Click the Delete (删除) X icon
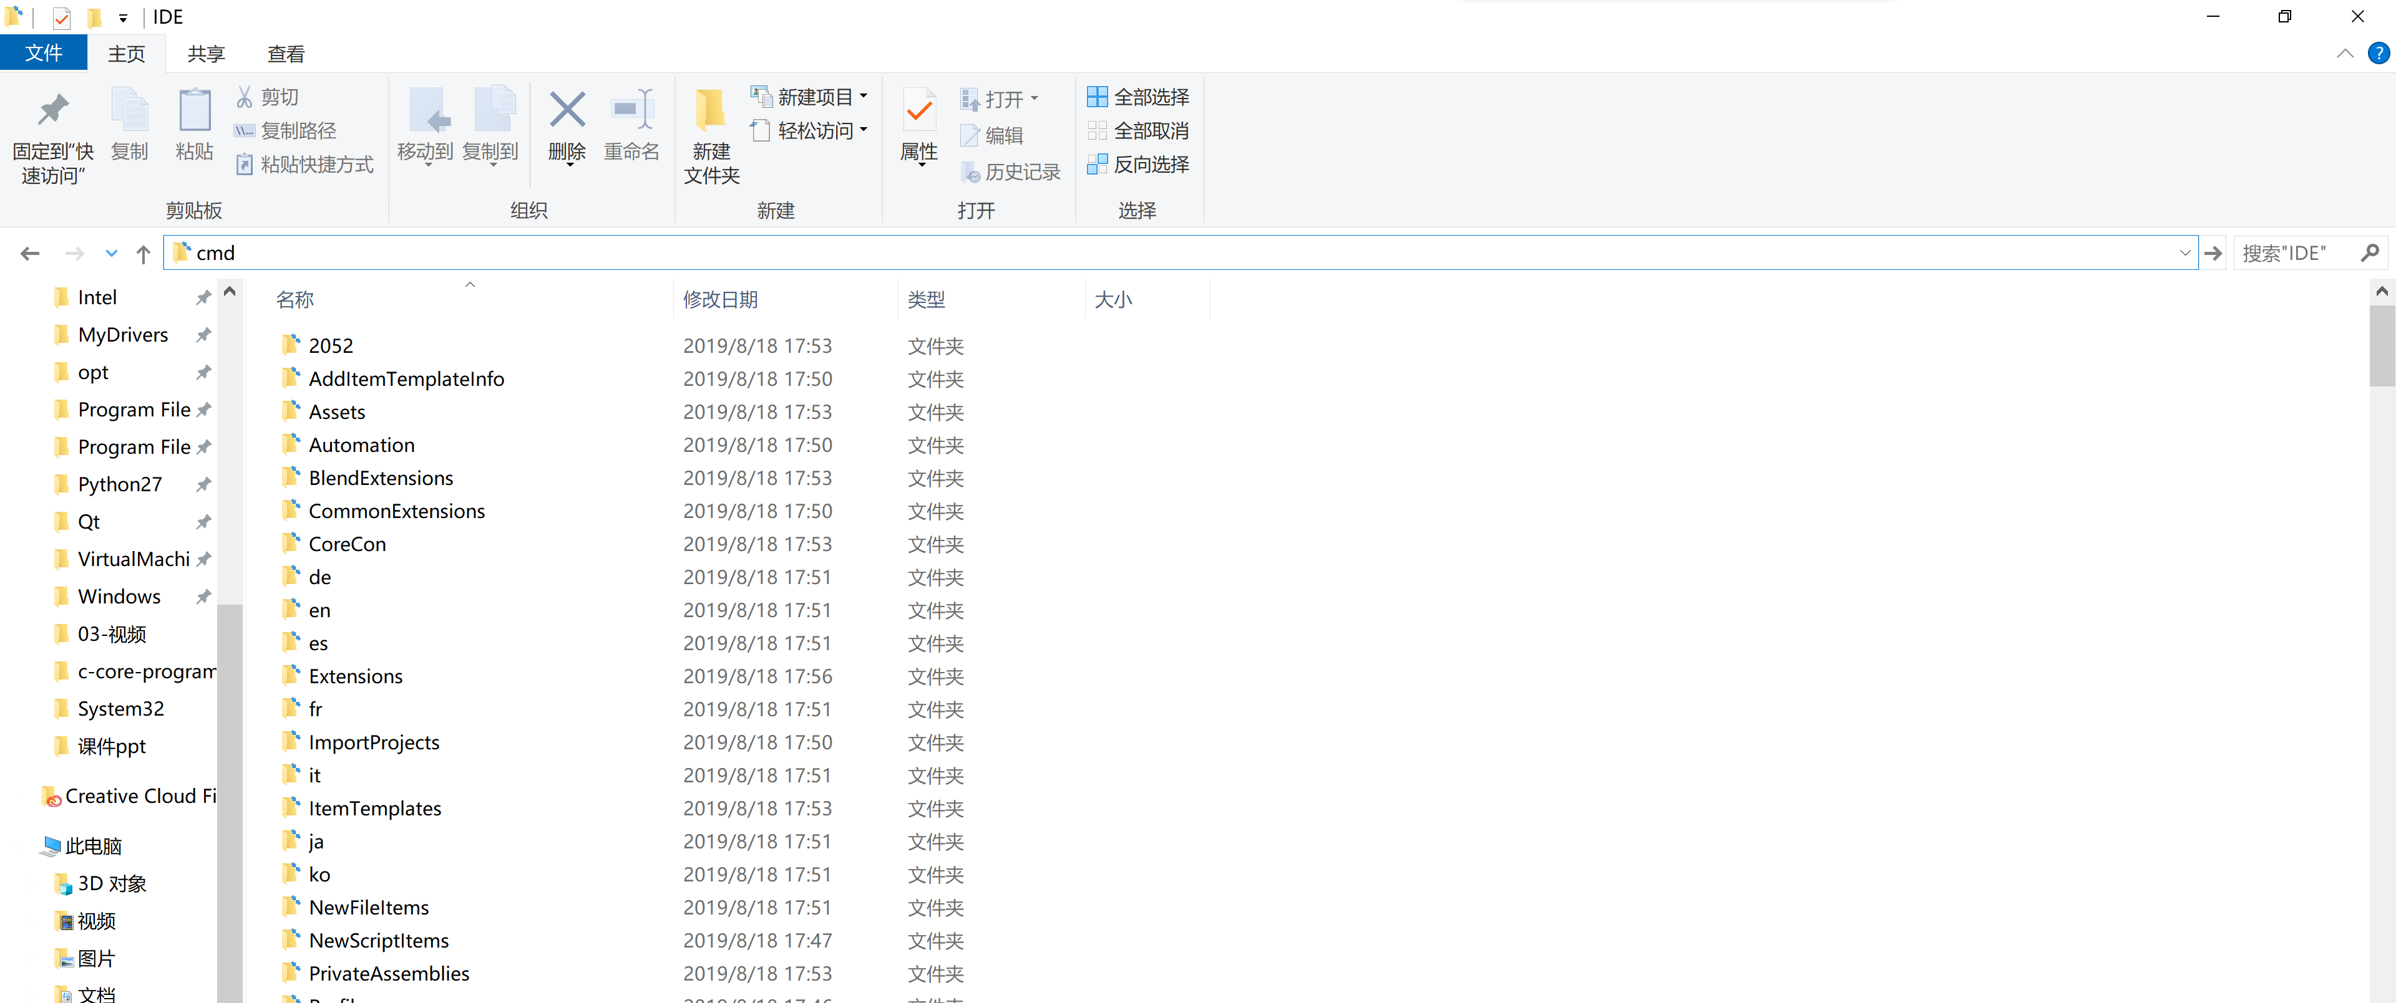 point(567,110)
